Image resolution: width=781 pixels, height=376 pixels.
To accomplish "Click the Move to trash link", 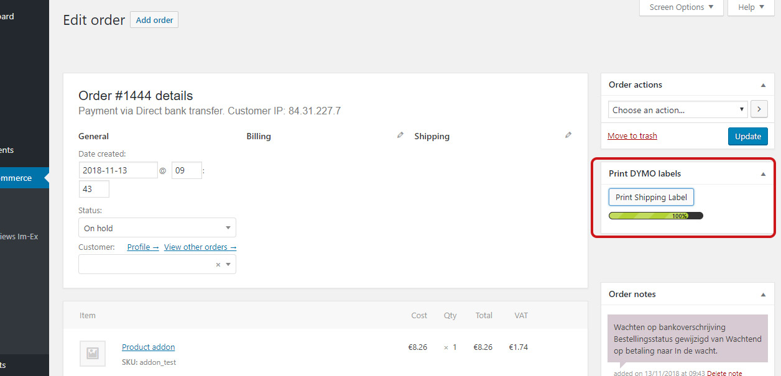I will [632, 136].
